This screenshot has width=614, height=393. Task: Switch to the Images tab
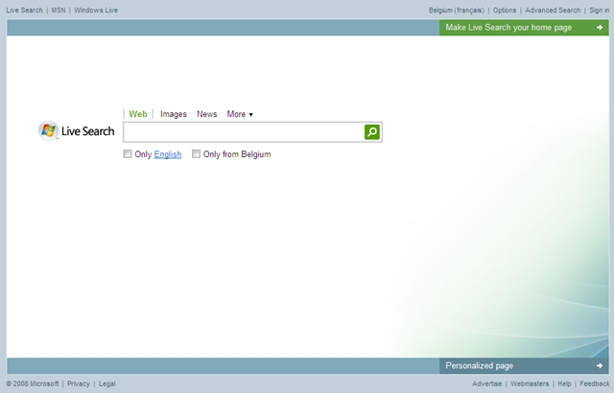pos(174,114)
